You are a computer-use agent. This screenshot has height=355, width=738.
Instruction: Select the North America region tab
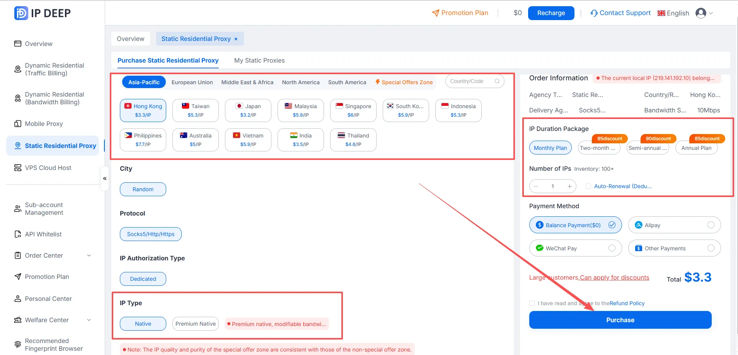coord(301,82)
